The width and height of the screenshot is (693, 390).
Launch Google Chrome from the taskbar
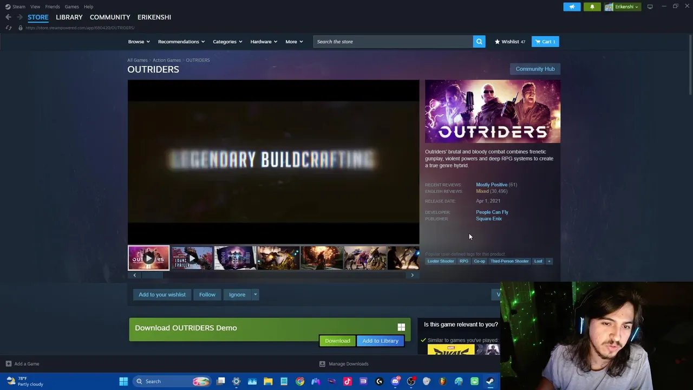(x=299, y=381)
